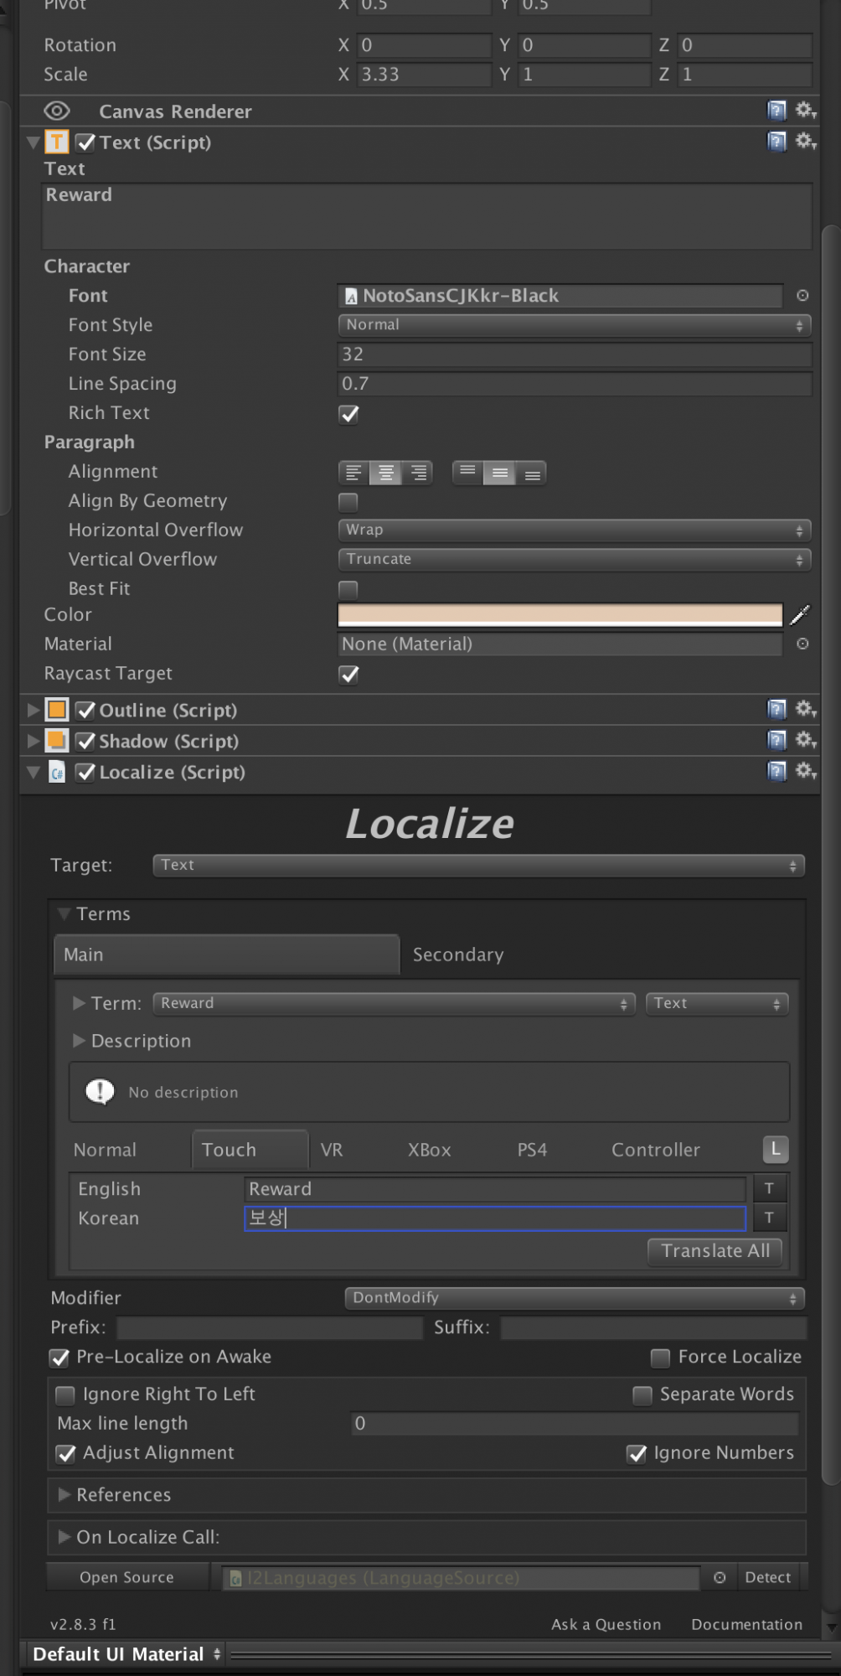Open help icon for Text script
Screen dimensions: 841x1676
(777, 142)
